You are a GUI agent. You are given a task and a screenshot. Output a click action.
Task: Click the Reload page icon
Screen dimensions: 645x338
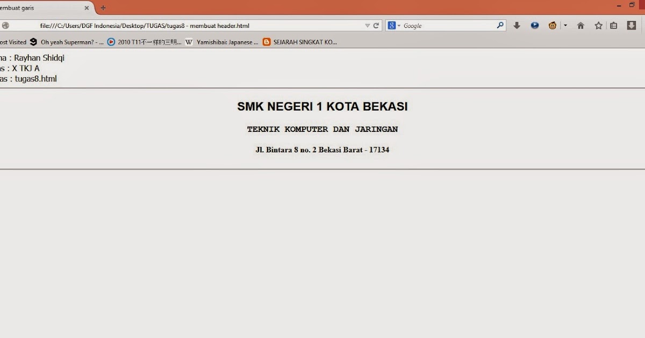coord(375,25)
